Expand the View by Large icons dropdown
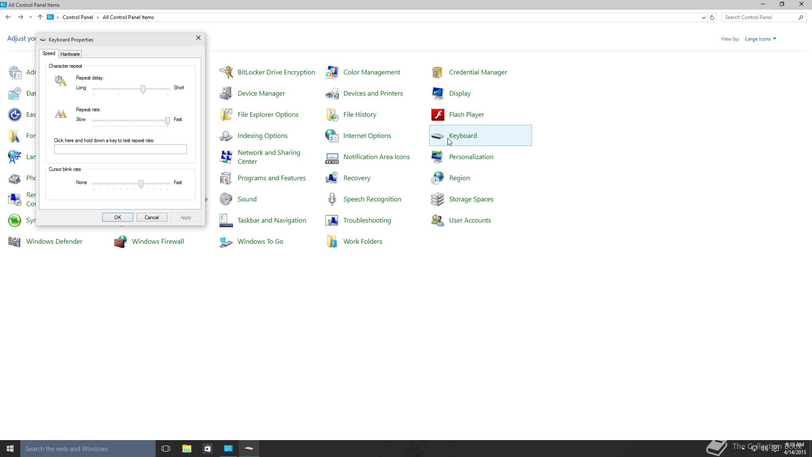The width and height of the screenshot is (812, 457). coord(760,39)
